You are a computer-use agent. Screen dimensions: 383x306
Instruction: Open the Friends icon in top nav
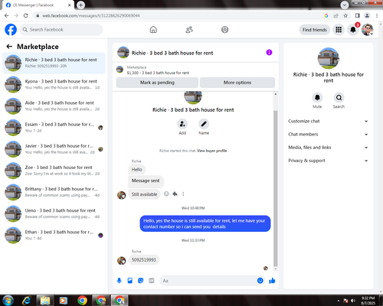pyautogui.click(x=189, y=30)
